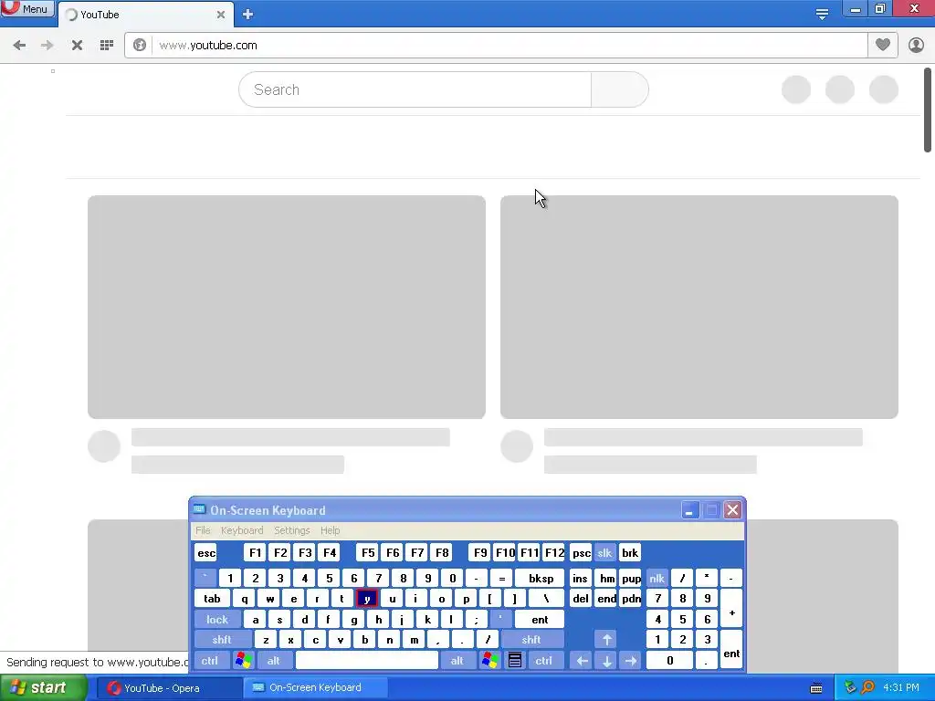The height and width of the screenshot is (701, 935).
Task: Toggle the left ctrl key
Action: [x=210, y=661]
